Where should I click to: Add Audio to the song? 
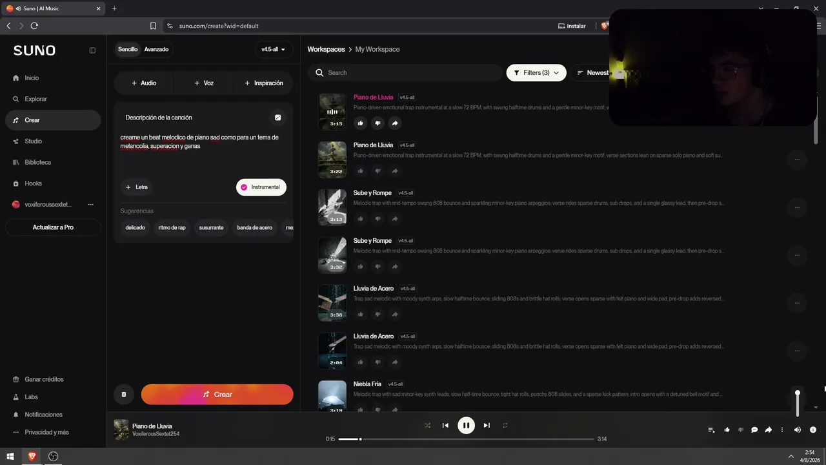[144, 83]
